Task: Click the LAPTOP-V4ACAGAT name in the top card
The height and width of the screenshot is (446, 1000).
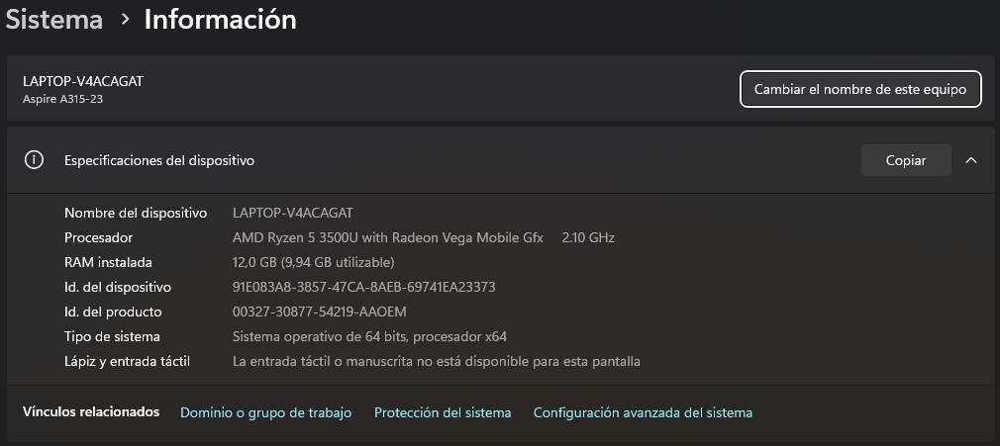Action: point(83,81)
